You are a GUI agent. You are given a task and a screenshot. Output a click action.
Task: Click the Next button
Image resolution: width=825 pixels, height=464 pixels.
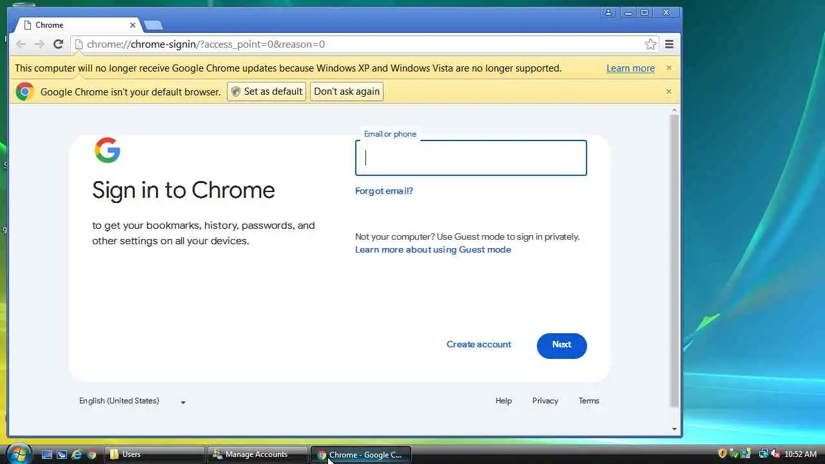(x=562, y=345)
